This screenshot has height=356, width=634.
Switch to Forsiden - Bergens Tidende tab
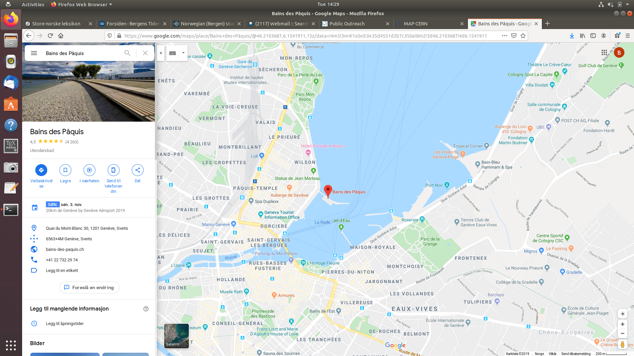pyautogui.click(x=133, y=24)
